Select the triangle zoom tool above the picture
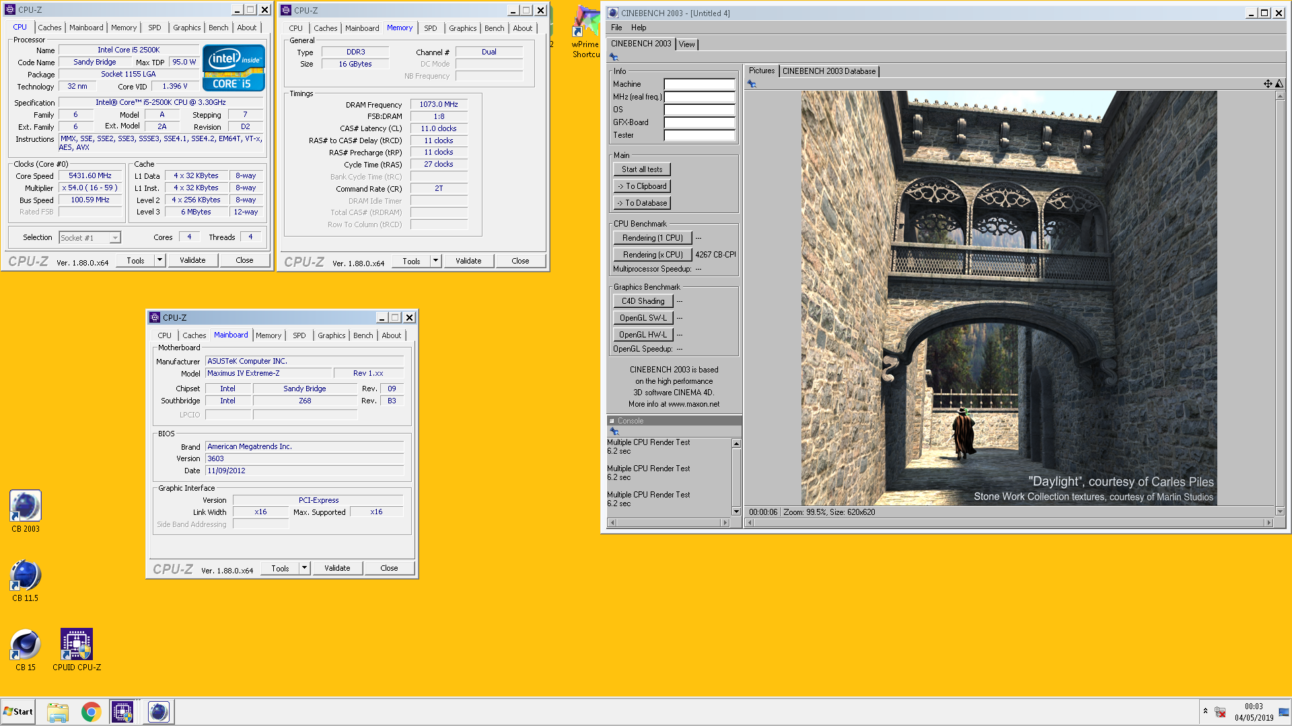This screenshot has height=726, width=1292. tap(1279, 84)
